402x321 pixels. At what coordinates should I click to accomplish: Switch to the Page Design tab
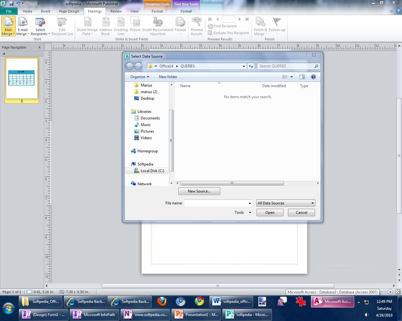(x=69, y=11)
